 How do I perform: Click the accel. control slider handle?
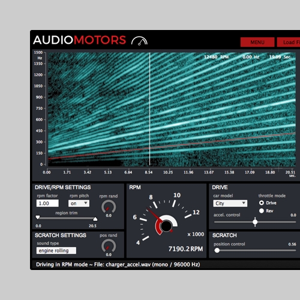coord(255,222)
